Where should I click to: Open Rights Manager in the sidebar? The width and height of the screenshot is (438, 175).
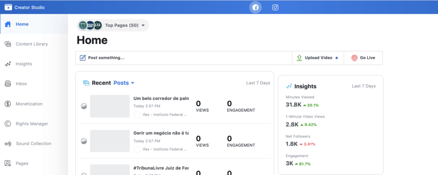[34, 124]
